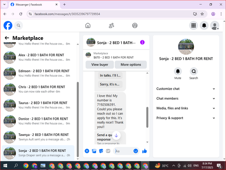Go back with the browser back arrow
The height and width of the screenshot is (170, 226).
(x=5, y=14)
